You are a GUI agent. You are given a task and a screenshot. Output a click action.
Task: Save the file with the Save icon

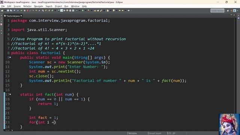[x=8, y=10]
